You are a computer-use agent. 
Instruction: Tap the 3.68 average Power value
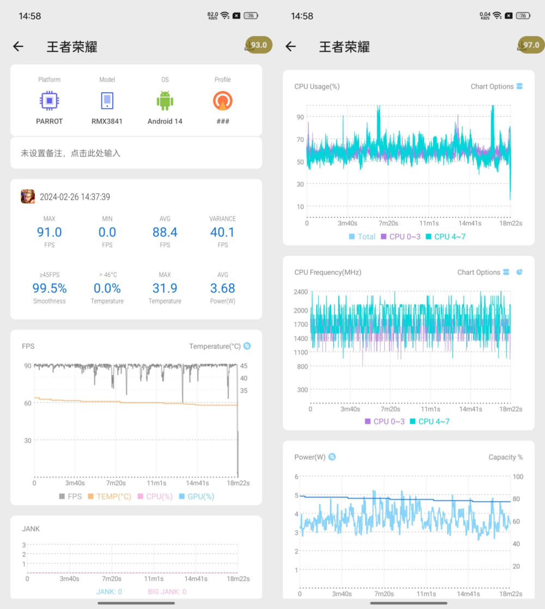pos(222,288)
